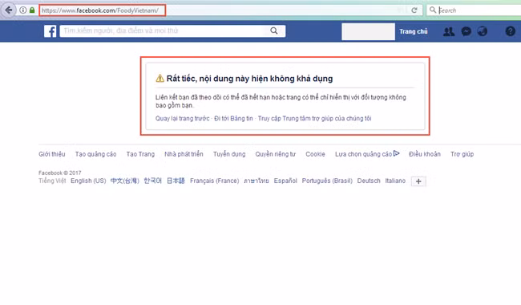Click the Facebook search magnifier button
The width and height of the screenshot is (521, 305).
(x=274, y=31)
